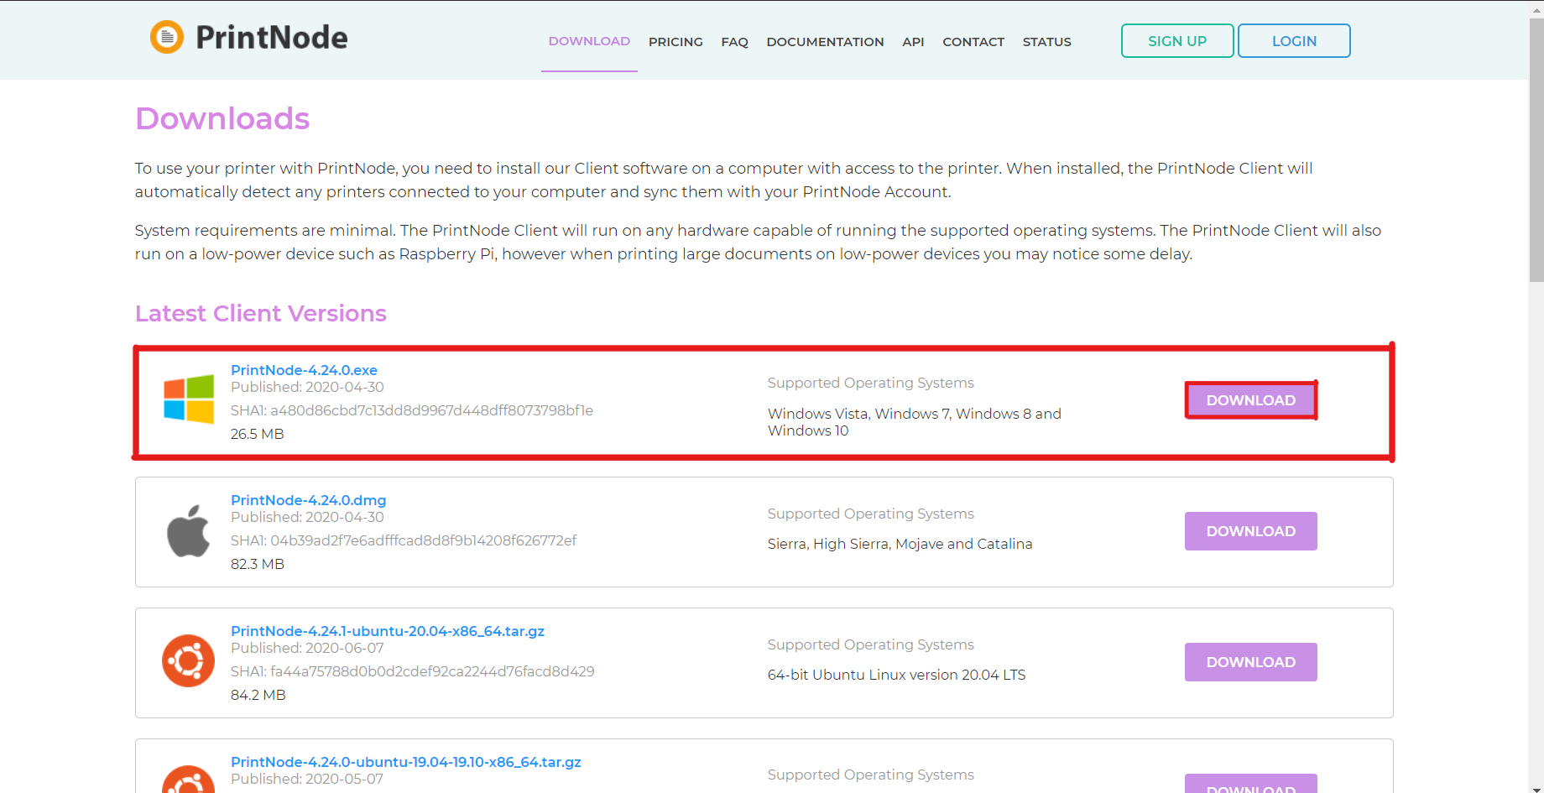This screenshot has height=793, width=1544.
Task: Click the 84.2 MB file size text
Action: (x=258, y=695)
